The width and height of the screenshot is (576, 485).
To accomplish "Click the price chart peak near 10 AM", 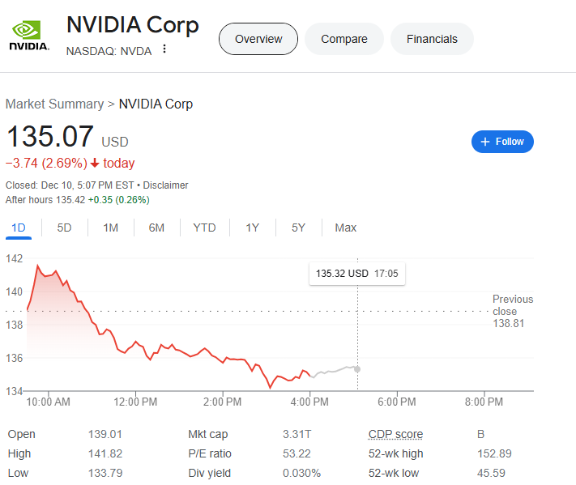I will (x=36, y=265).
